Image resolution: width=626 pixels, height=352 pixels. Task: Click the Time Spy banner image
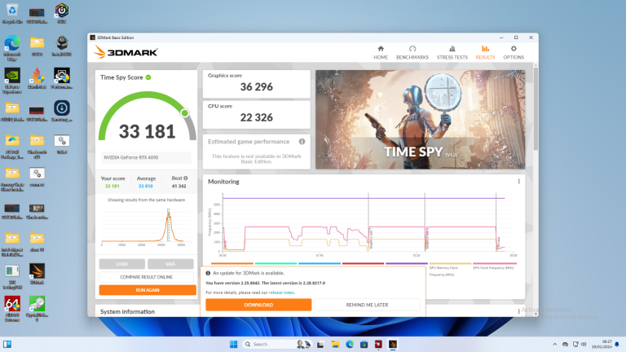[421, 120]
